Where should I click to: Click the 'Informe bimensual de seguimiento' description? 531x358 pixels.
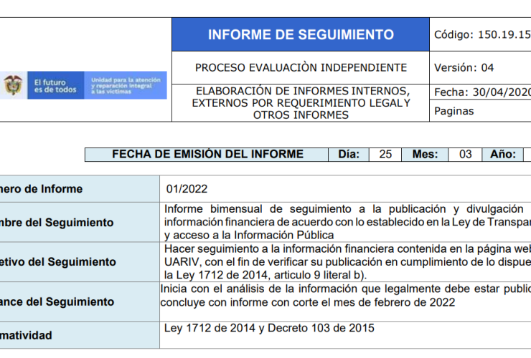point(347,222)
